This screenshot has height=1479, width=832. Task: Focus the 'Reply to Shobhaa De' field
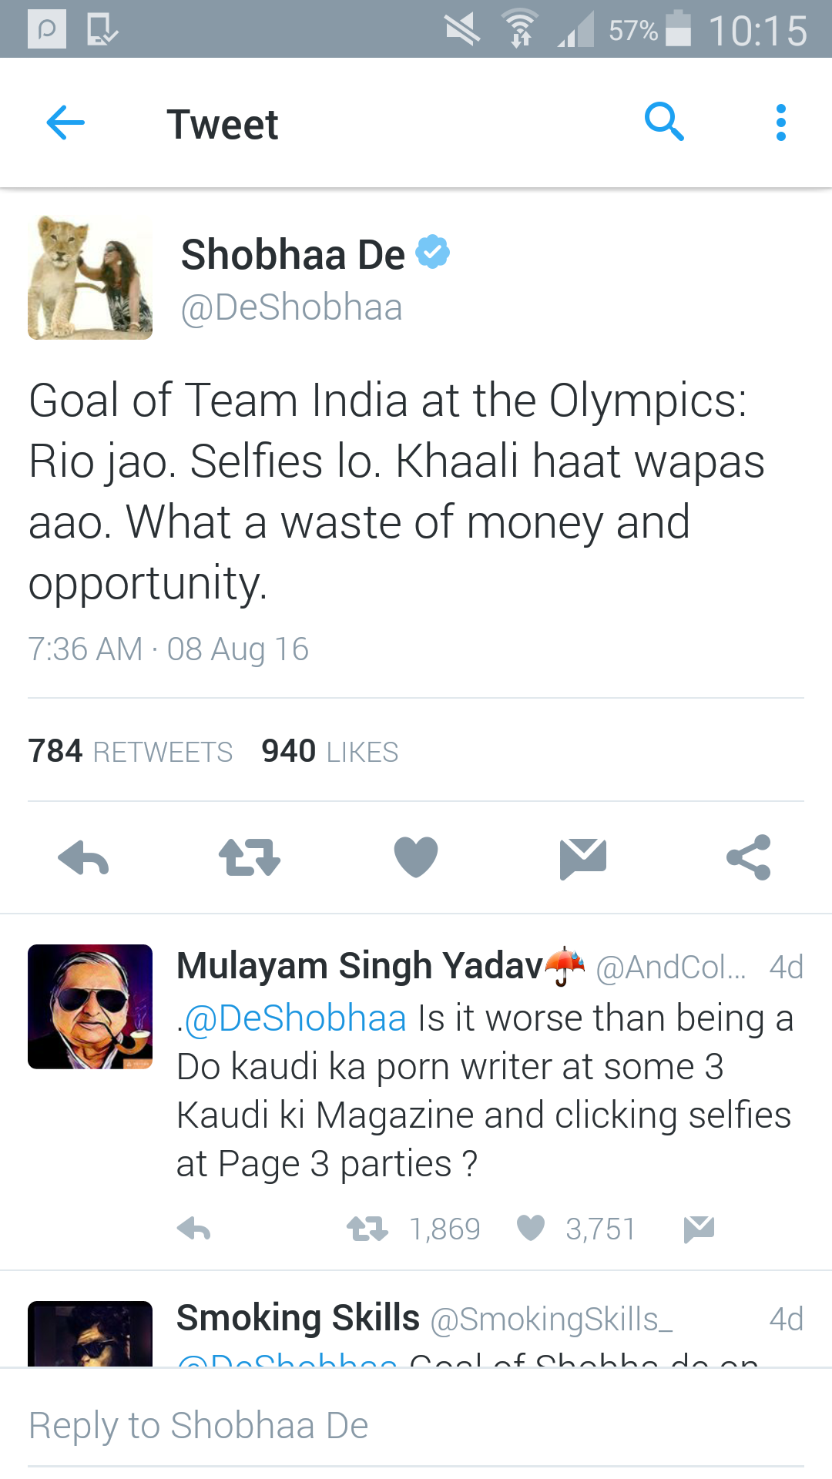416,1426
